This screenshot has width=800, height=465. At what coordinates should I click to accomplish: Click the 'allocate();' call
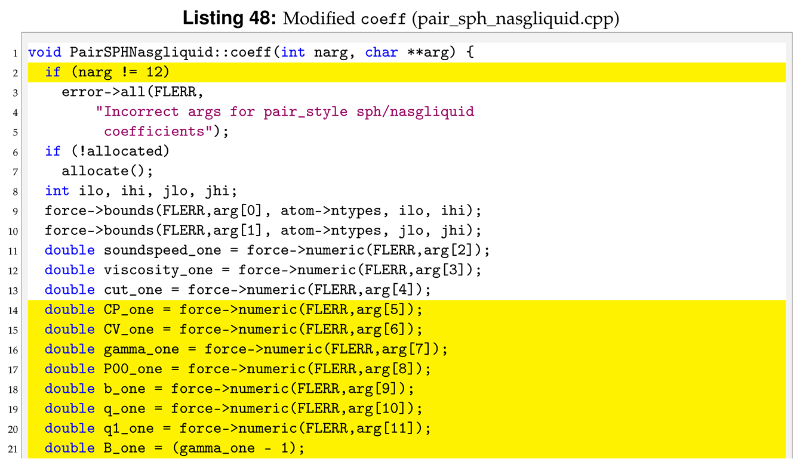[x=107, y=171]
